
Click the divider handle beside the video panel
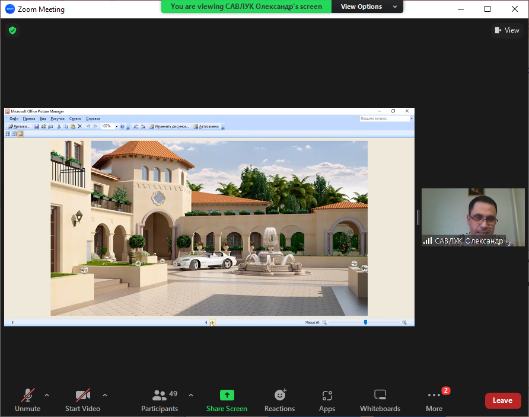coord(418,217)
